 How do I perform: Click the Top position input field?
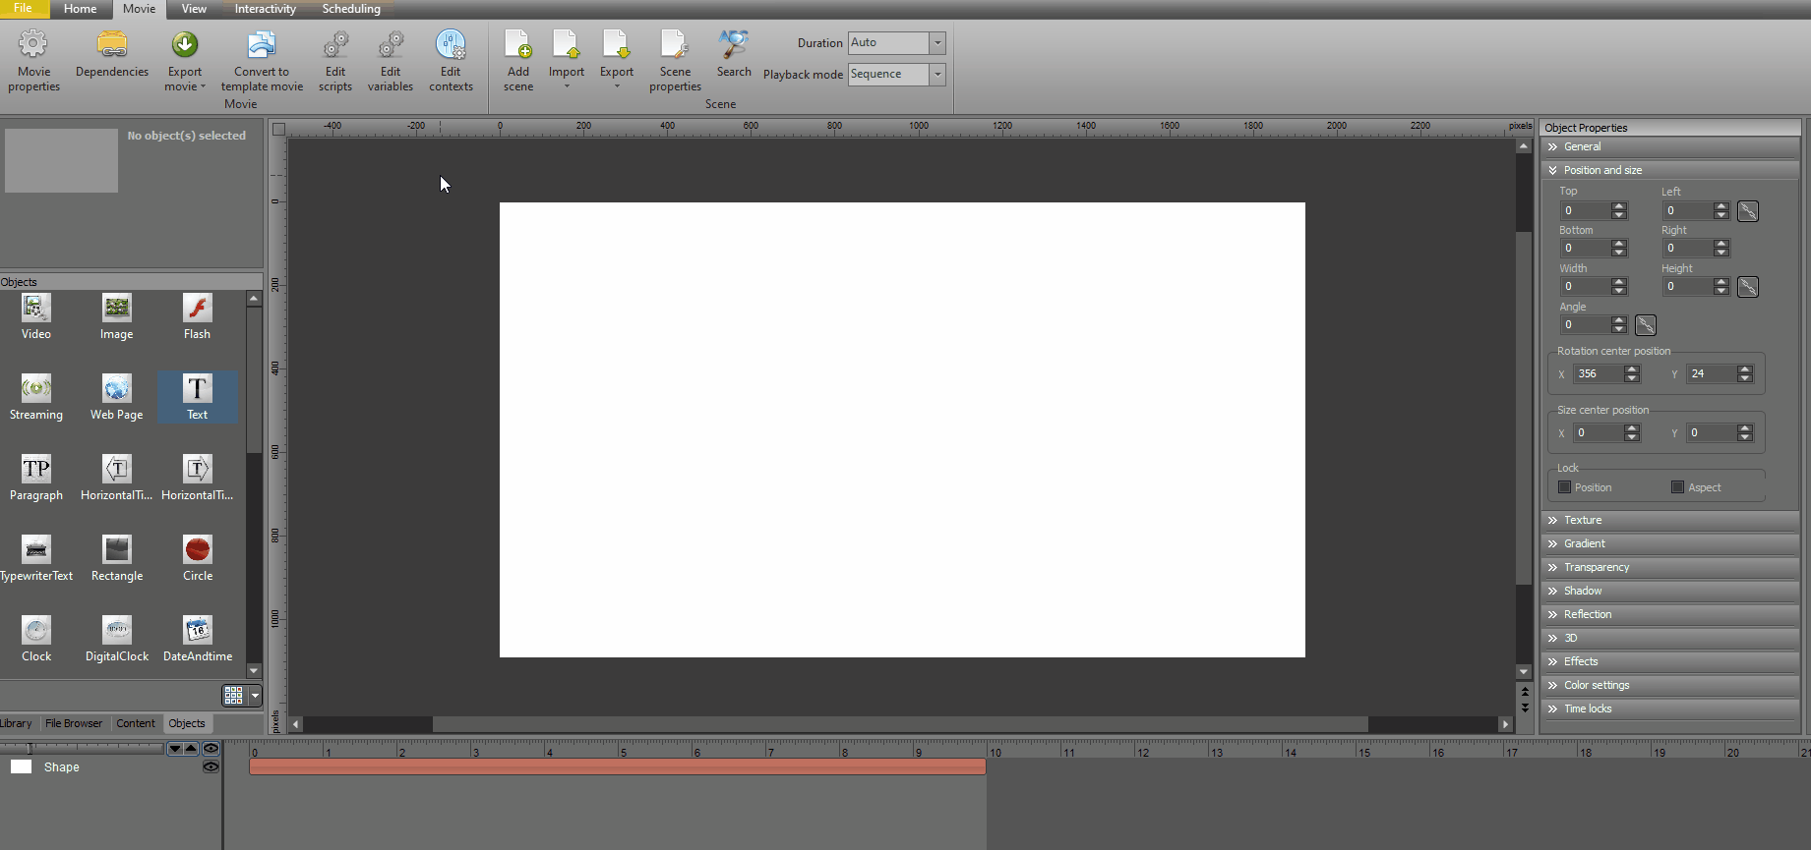[1585, 211]
